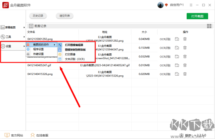Screen dimensions: 215x139
Task: Click the 屏幕截图 sidebar icon
Action: click(3, 27)
